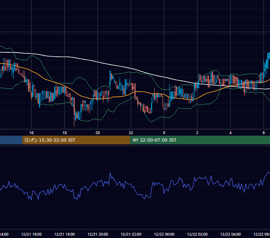The height and width of the screenshot is (238, 270).
Task: Click the 12/21 20:00 date label
Action: pyautogui.click(x=98, y=234)
